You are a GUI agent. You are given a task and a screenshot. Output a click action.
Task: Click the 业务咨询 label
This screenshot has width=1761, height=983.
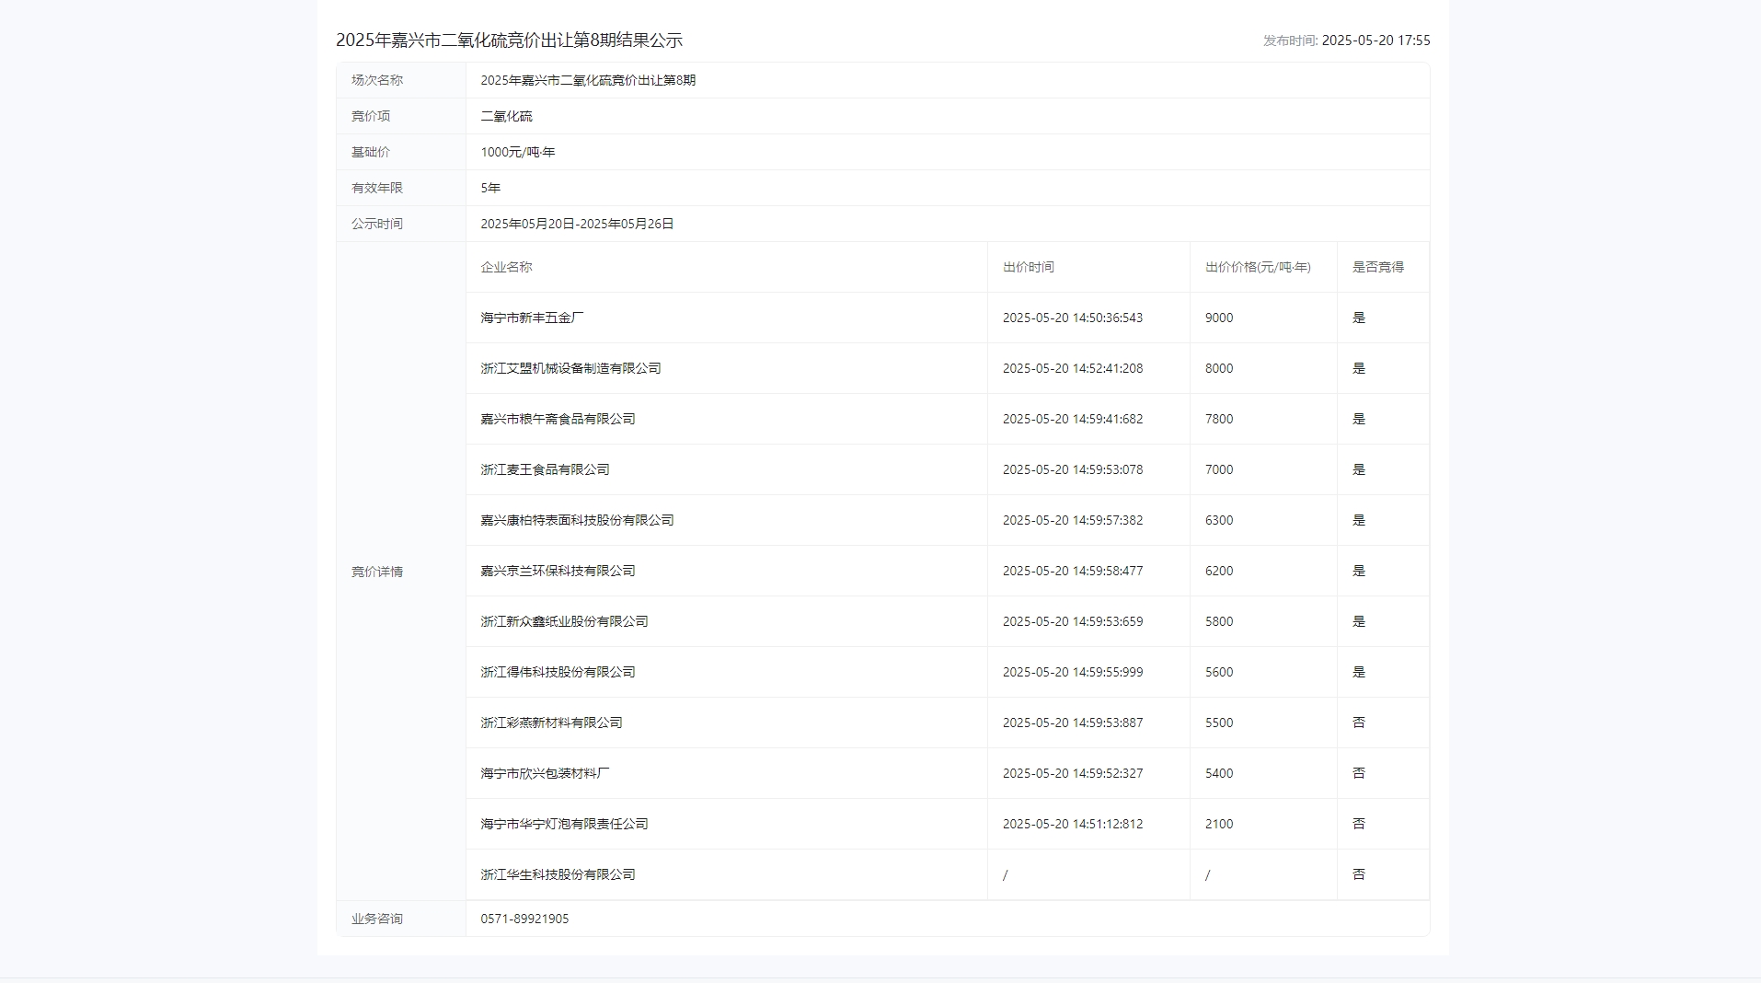[x=377, y=919]
